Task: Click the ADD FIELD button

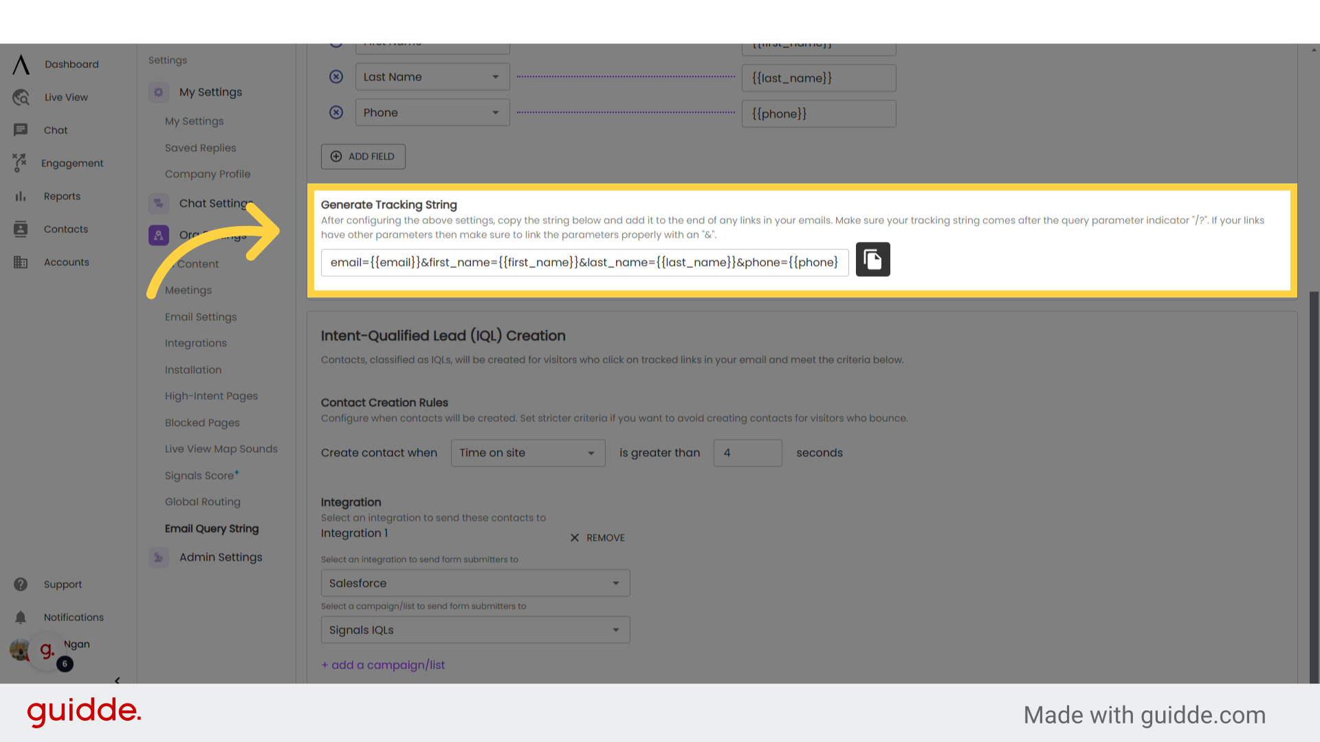Action: pyautogui.click(x=363, y=157)
